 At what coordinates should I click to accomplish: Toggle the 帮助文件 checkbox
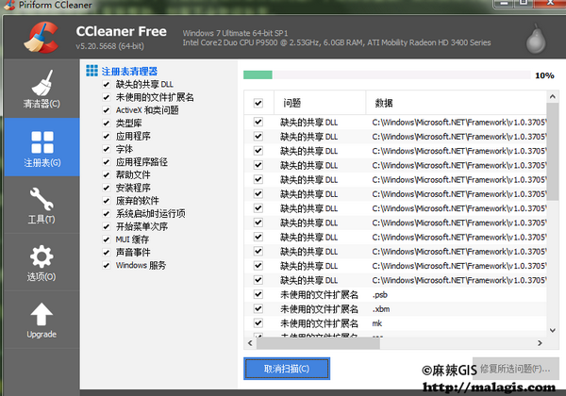[106, 175]
